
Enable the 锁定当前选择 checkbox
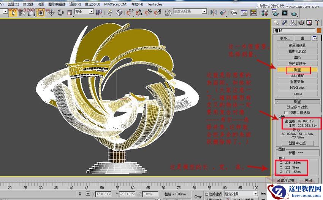tap(286, 113)
